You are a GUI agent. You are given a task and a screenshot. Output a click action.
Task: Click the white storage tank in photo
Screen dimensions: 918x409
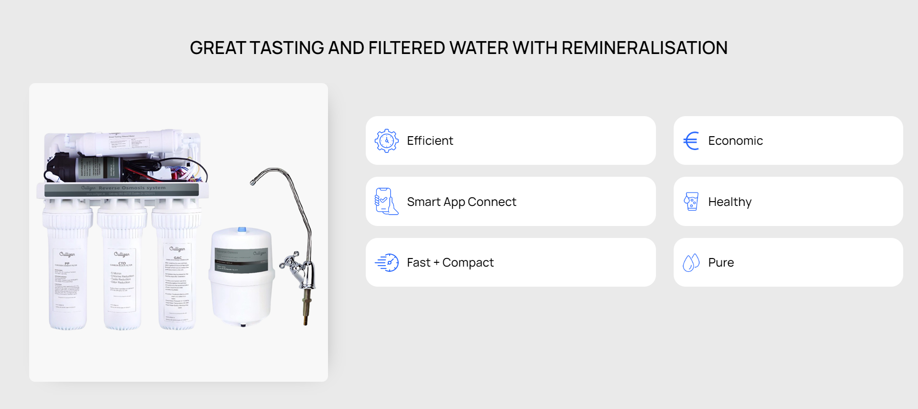pos(241,276)
